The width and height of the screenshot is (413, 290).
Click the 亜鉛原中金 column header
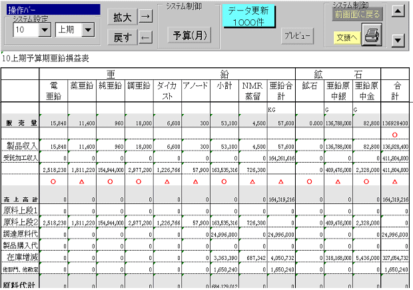(x=366, y=91)
